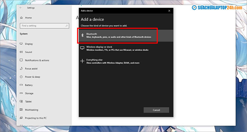Cancel the Add a device dialog
Viewport: 247px width, 132px height.
tap(156, 110)
